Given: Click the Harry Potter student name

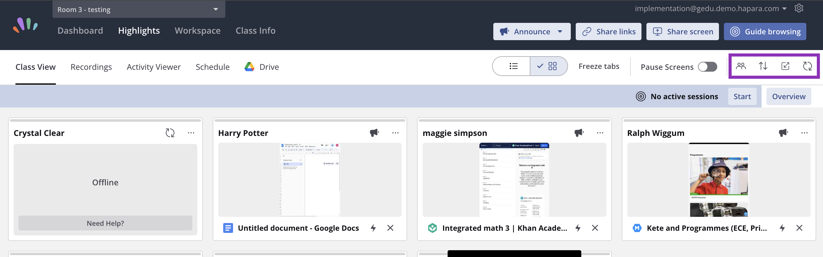Looking at the screenshot, I should (243, 133).
